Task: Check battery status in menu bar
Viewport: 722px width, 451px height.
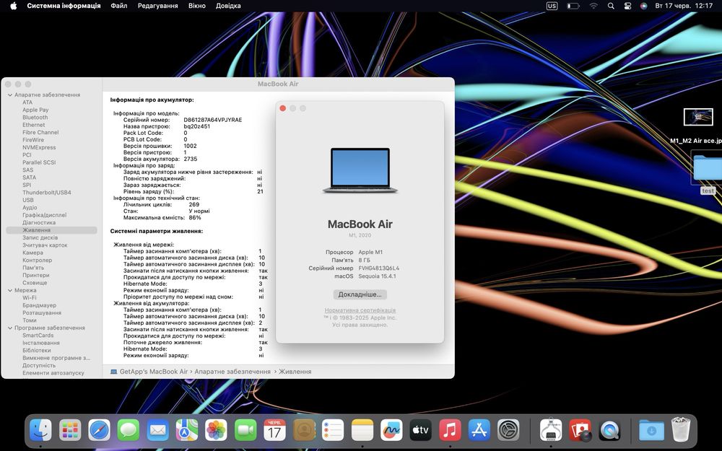Action: pyautogui.click(x=573, y=6)
